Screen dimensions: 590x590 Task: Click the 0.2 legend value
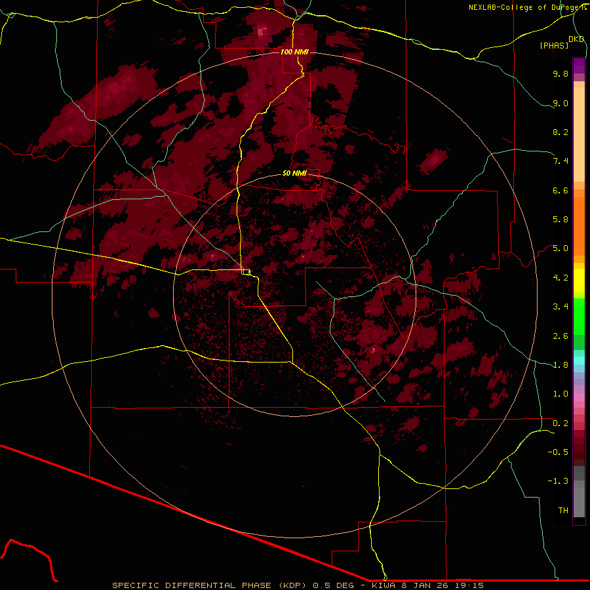tap(560, 423)
